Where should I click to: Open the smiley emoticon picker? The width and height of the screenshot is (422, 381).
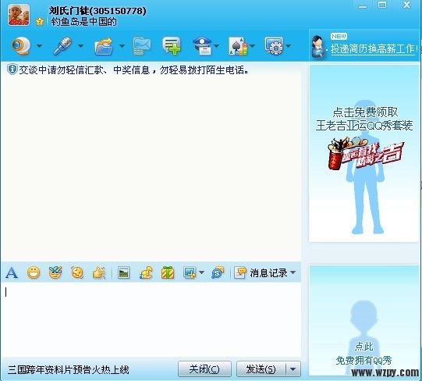(x=34, y=272)
